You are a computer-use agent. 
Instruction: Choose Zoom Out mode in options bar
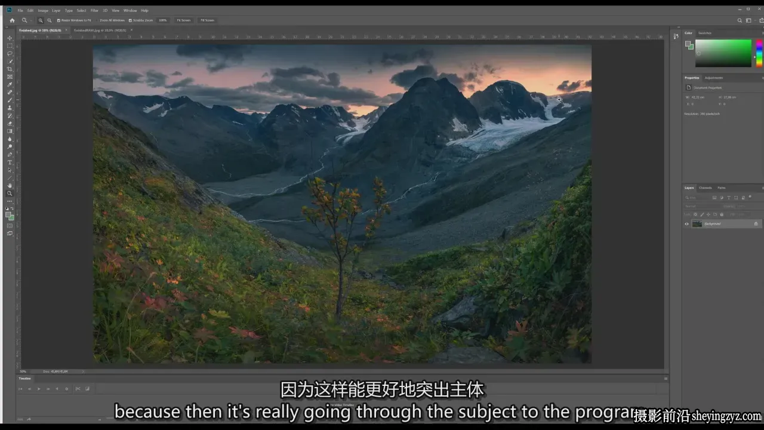(x=49, y=20)
